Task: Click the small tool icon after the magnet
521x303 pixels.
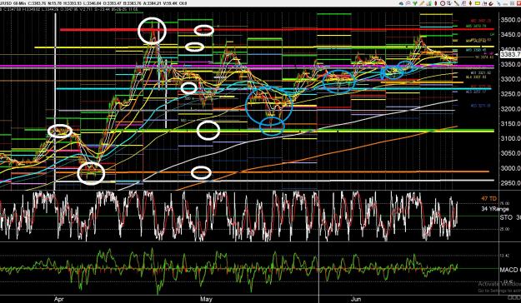Action: click(x=498, y=3)
